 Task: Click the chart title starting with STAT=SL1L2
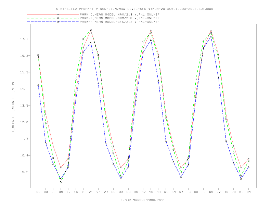[x=134, y=9]
